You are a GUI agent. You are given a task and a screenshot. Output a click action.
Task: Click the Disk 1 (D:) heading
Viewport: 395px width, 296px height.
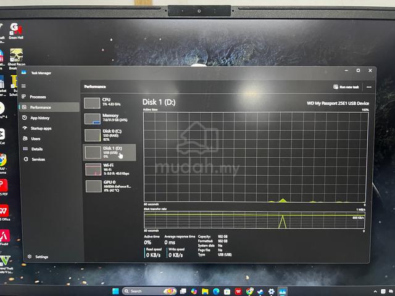[x=159, y=102]
